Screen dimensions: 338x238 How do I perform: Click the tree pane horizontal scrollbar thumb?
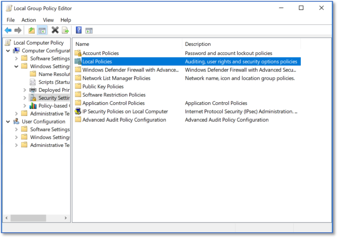(28, 218)
